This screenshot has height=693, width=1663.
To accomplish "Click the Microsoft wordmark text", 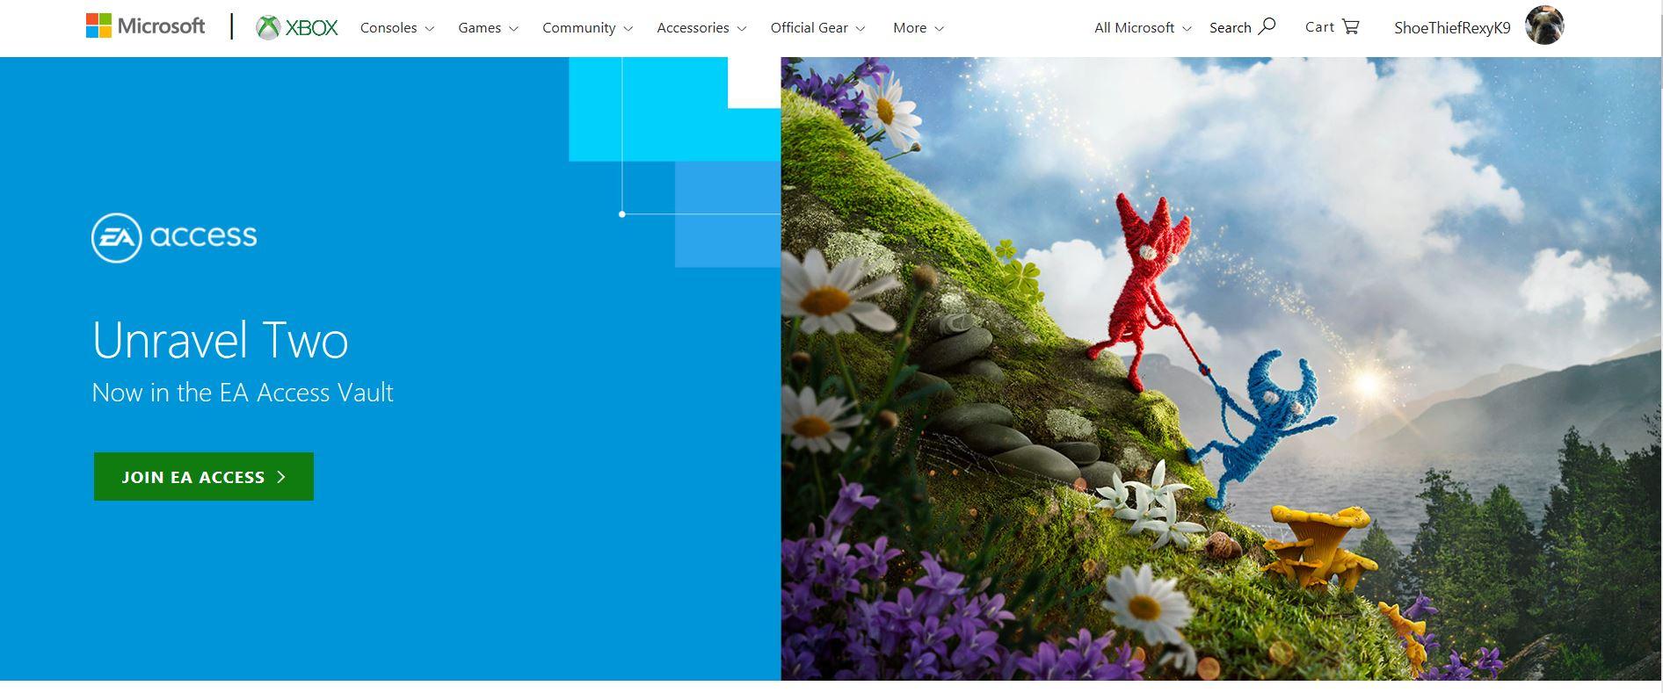I will pos(161,26).
